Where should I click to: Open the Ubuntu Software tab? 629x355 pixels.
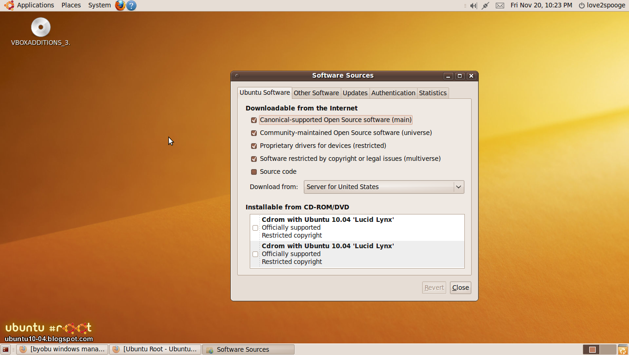[265, 92]
